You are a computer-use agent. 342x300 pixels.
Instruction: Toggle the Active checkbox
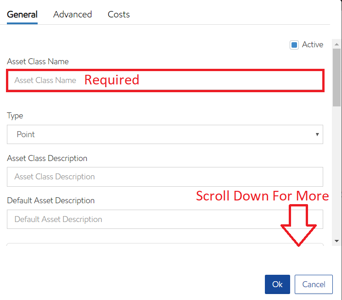click(x=294, y=45)
